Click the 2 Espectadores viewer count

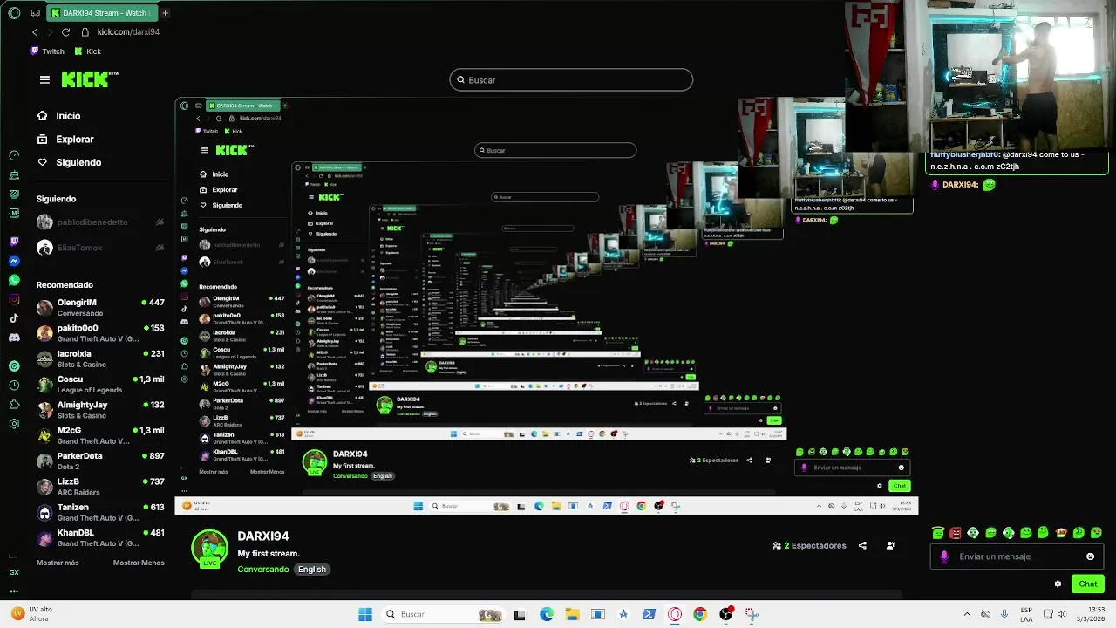[x=809, y=546]
